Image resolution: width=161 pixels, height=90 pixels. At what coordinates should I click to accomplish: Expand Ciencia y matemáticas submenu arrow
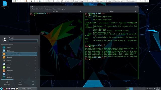click(x=36, y=54)
